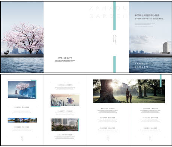Click the white XANADU GARDEN cover logo
The image size is (172, 147).
[143, 65]
